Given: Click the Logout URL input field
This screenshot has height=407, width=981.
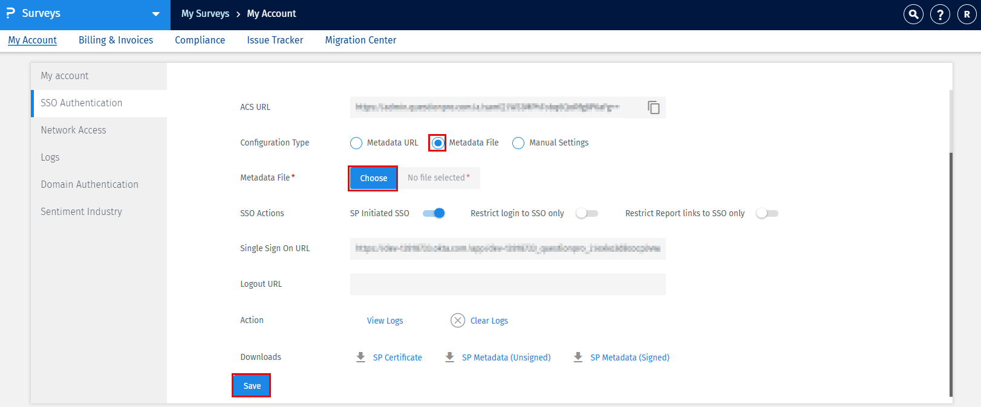Looking at the screenshot, I should pyautogui.click(x=507, y=284).
